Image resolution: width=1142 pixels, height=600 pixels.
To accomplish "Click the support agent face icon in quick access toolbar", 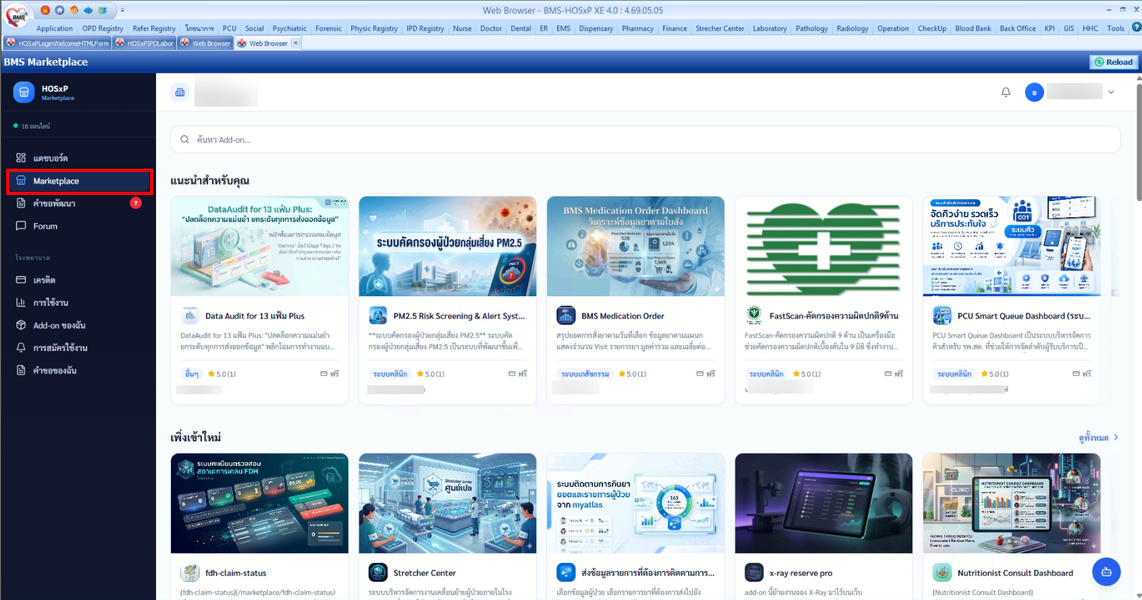I will click(x=74, y=10).
